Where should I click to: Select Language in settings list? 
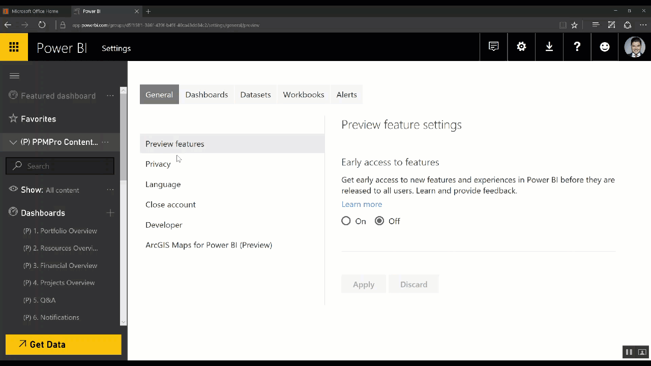[163, 185]
